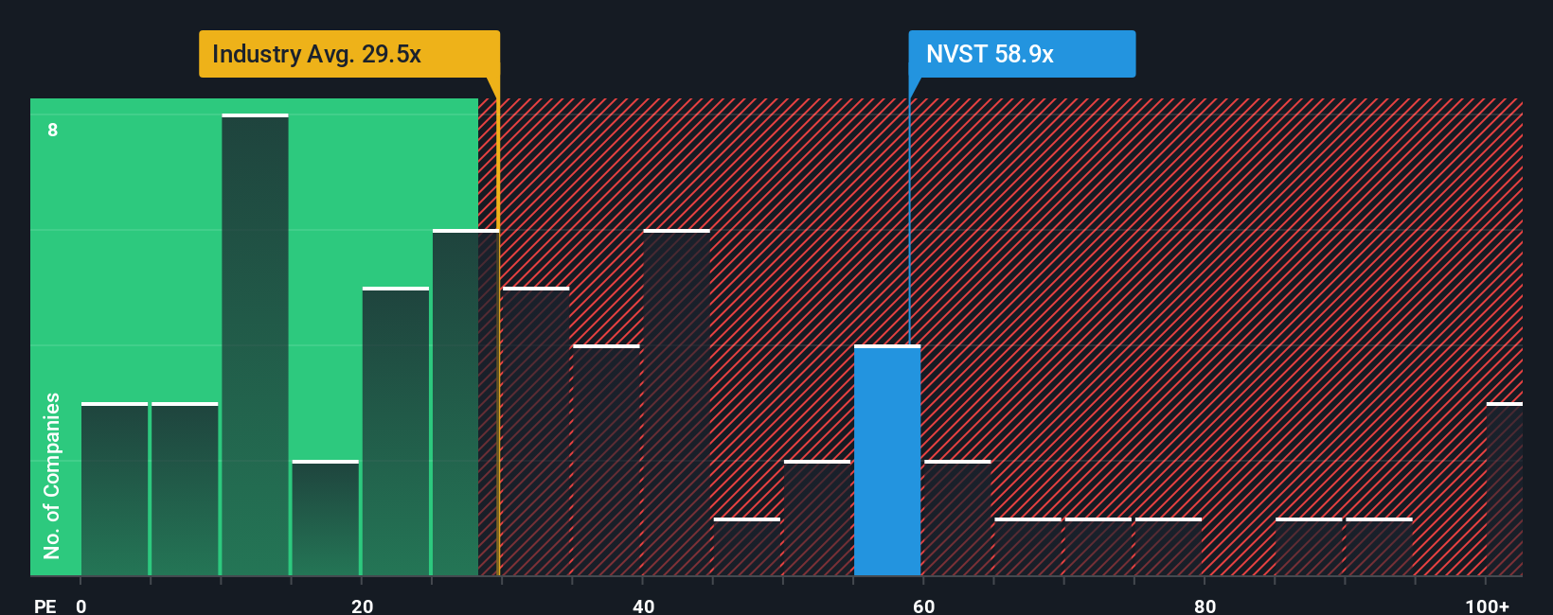Click the x-axis label 40
Screen dimensions: 1553x615
pos(643,606)
